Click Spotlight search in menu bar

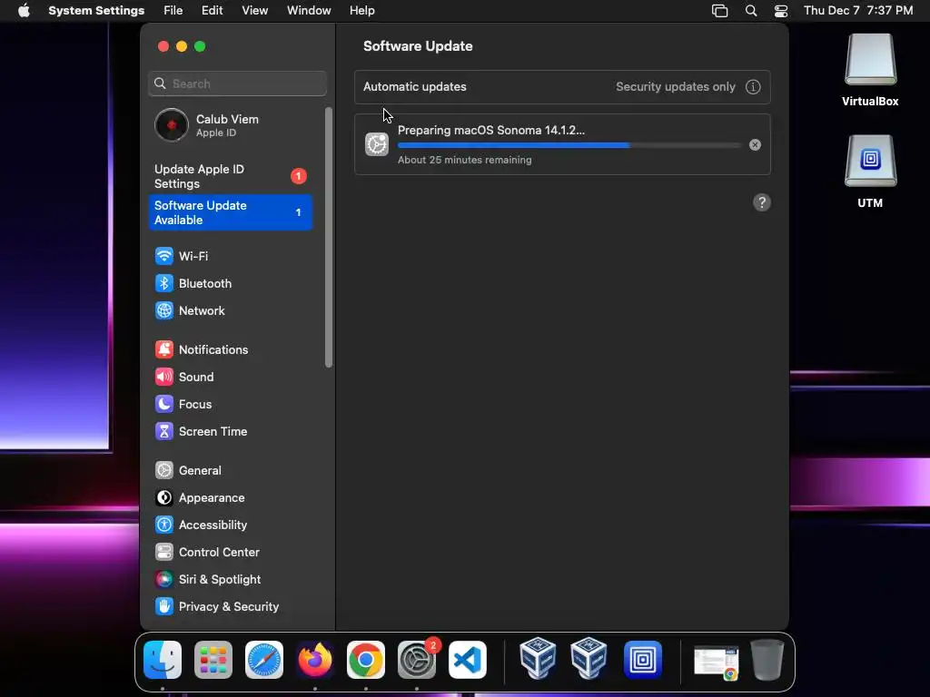pos(751,11)
